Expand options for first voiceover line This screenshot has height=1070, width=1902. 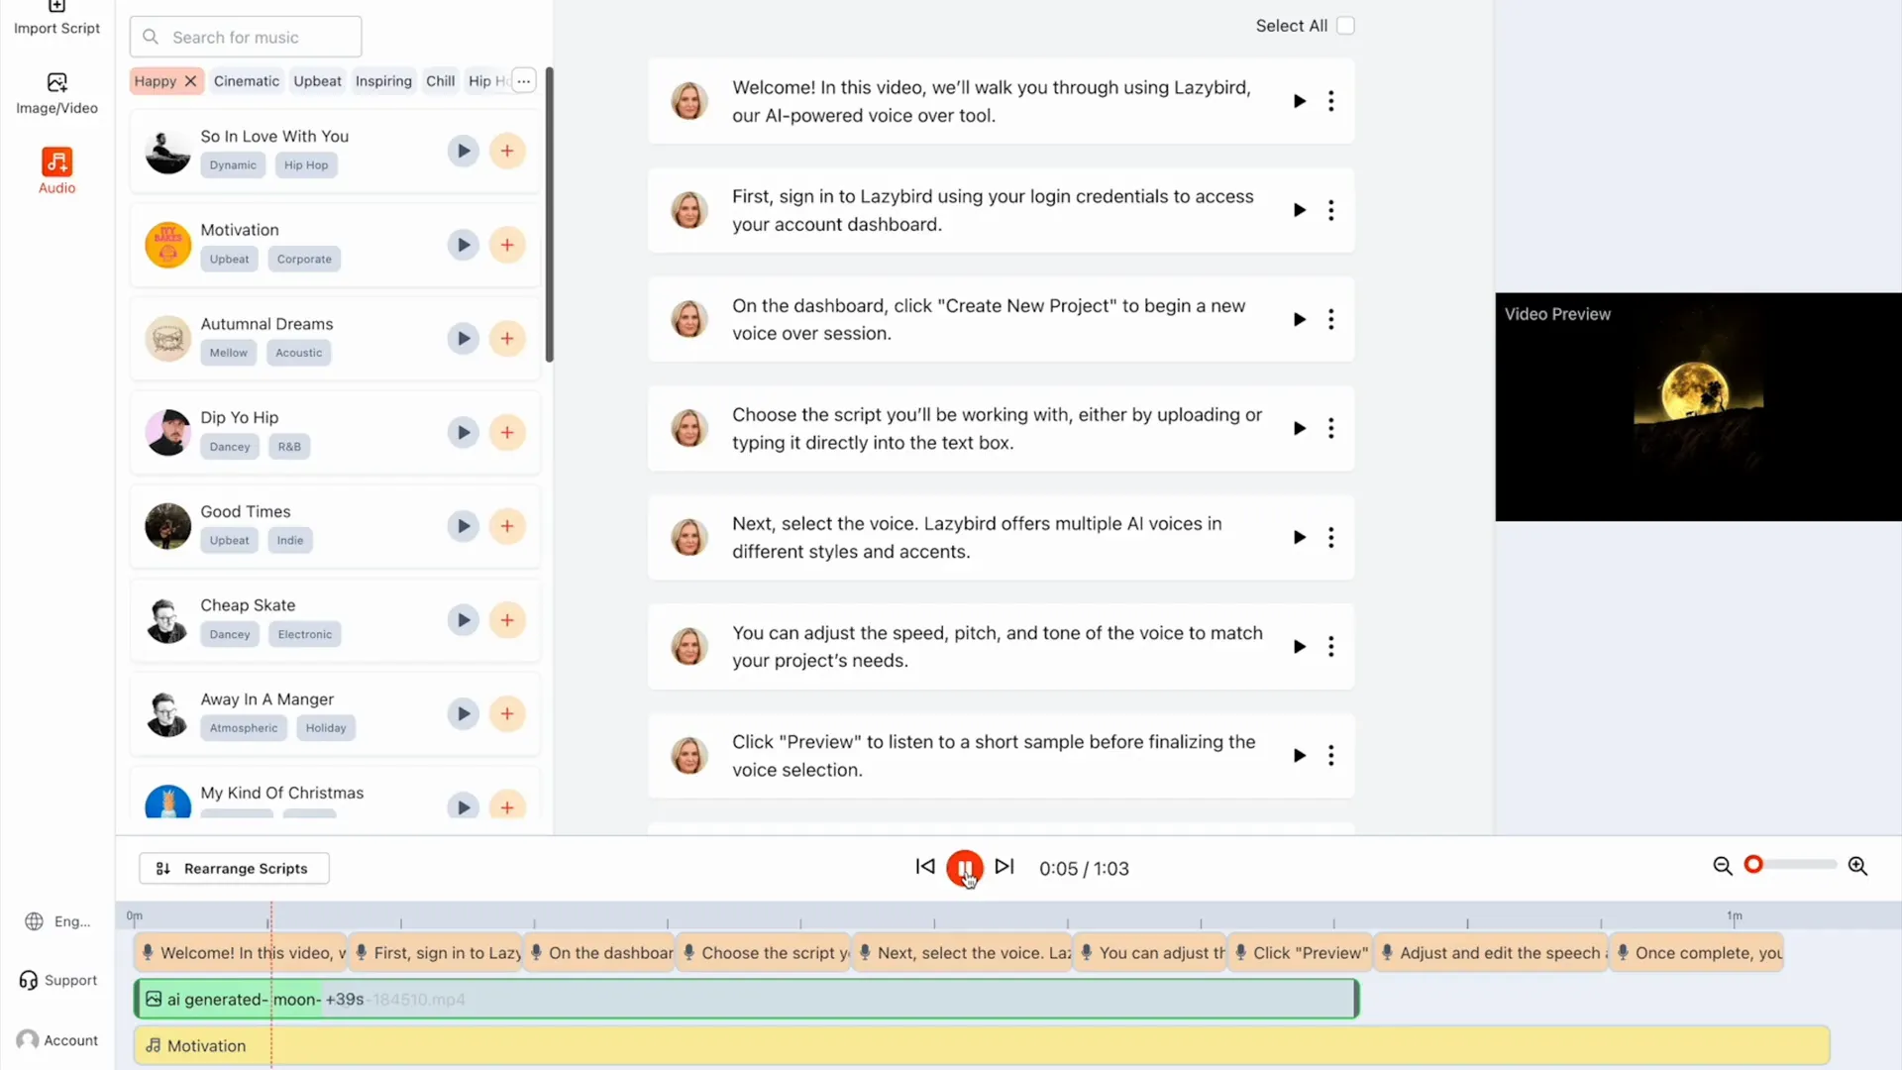(1331, 101)
